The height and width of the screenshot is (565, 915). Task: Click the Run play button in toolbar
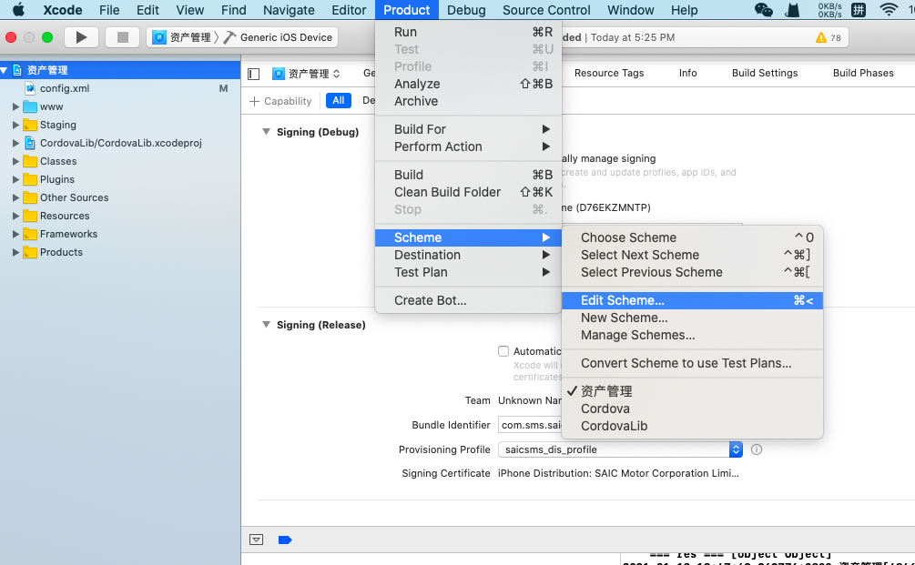[81, 37]
